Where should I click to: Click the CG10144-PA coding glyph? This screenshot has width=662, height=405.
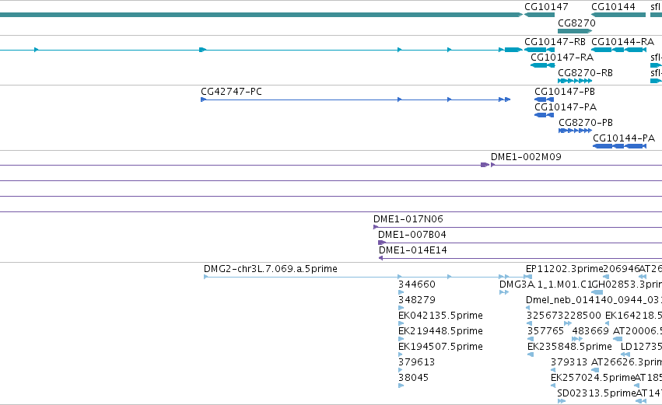pyautogui.click(x=619, y=146)
